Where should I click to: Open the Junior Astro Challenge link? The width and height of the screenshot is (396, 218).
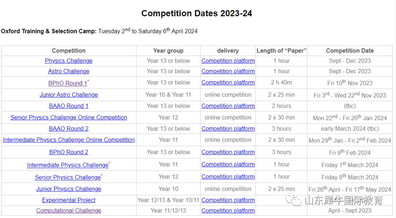point(69,95)
